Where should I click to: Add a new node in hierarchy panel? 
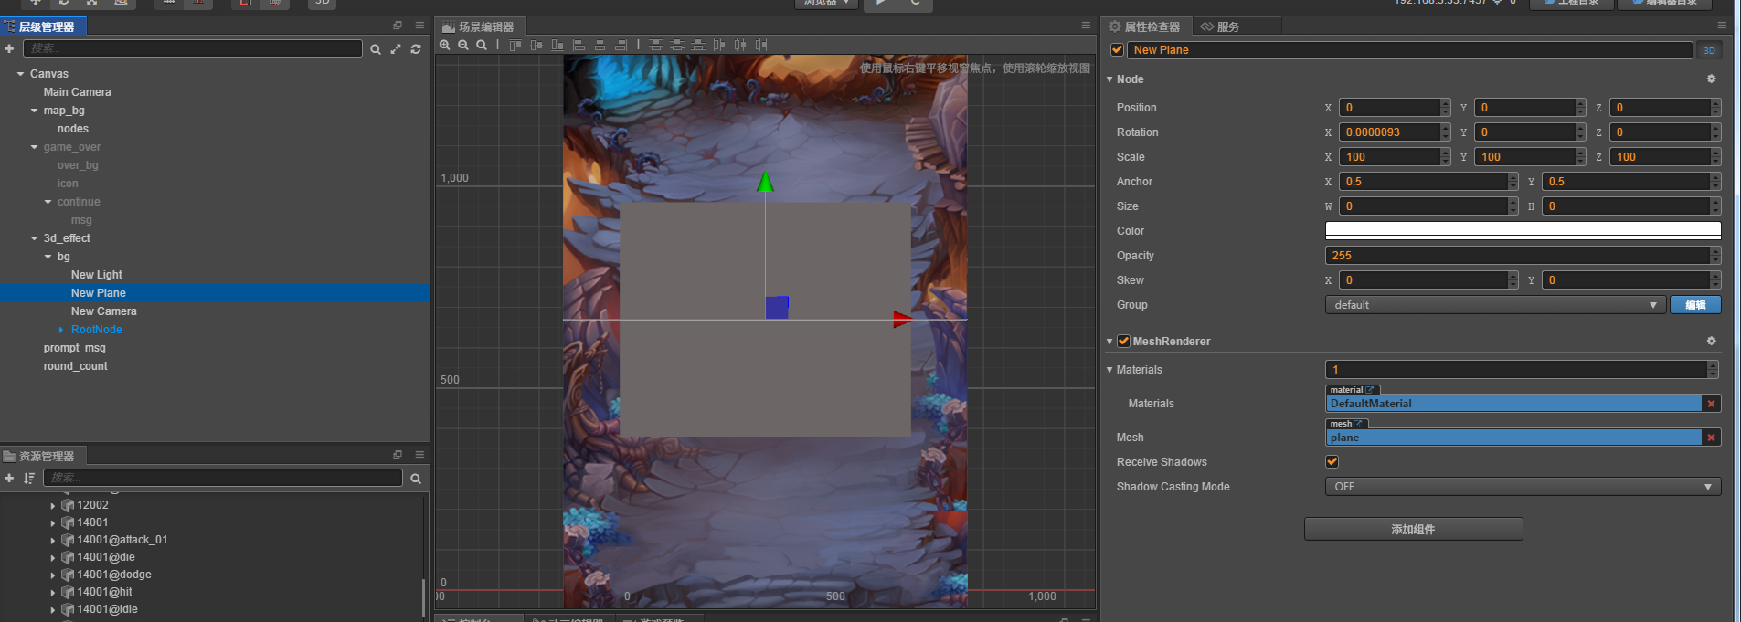click(x=9, y=48)
